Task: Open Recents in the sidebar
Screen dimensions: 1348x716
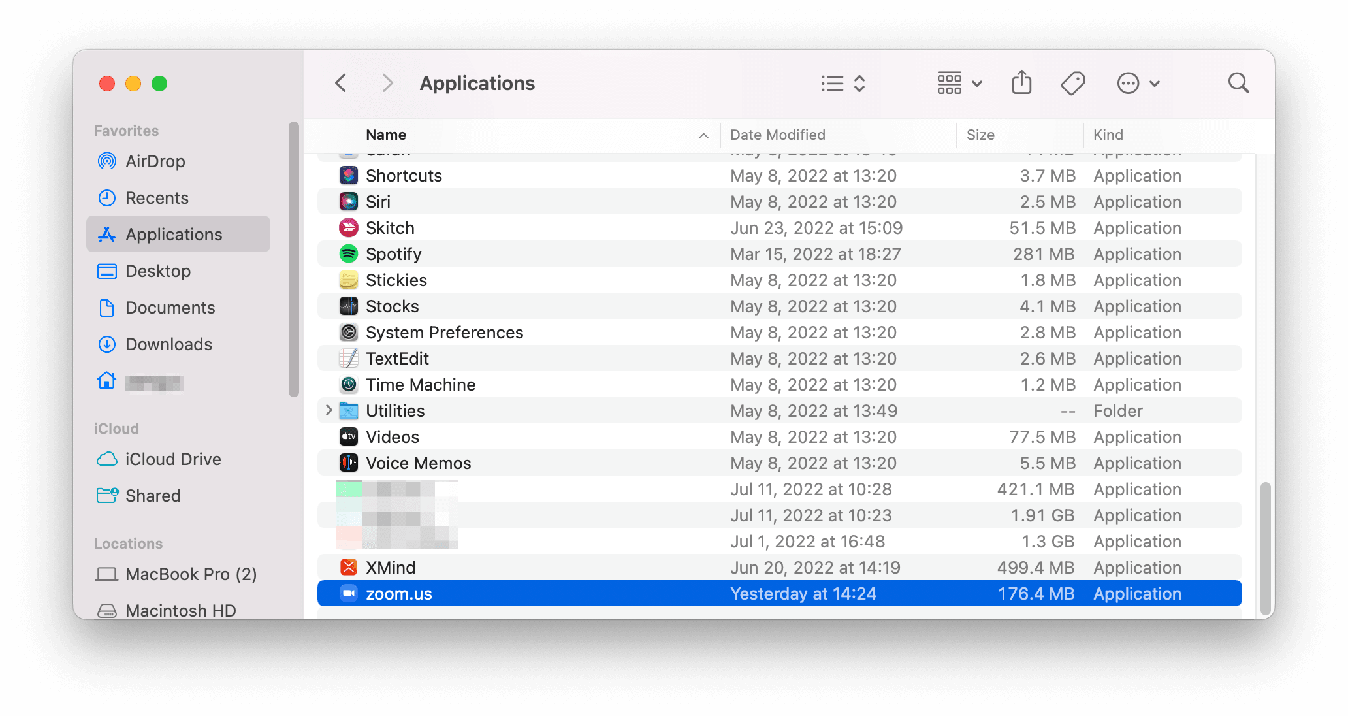Action: pyautogui.click(x=178, y=197)
